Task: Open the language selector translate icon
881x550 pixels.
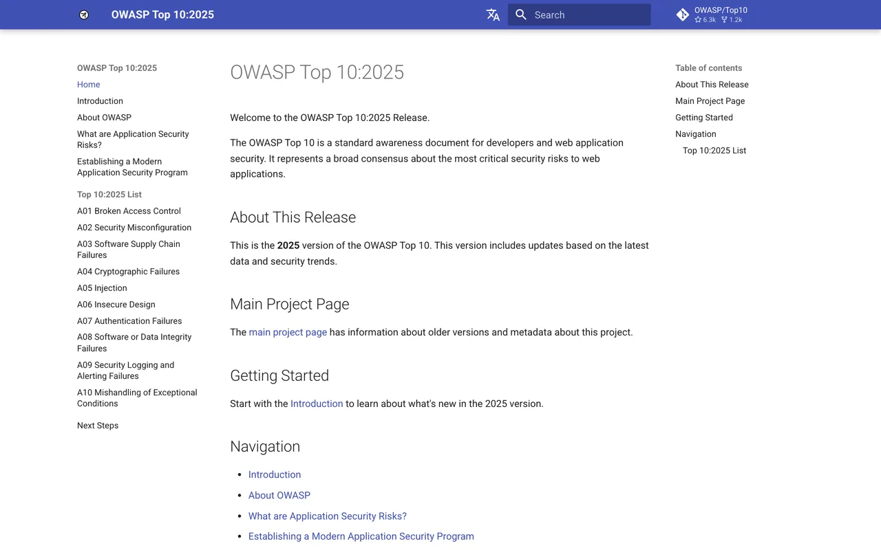Action: pos(493,14)
